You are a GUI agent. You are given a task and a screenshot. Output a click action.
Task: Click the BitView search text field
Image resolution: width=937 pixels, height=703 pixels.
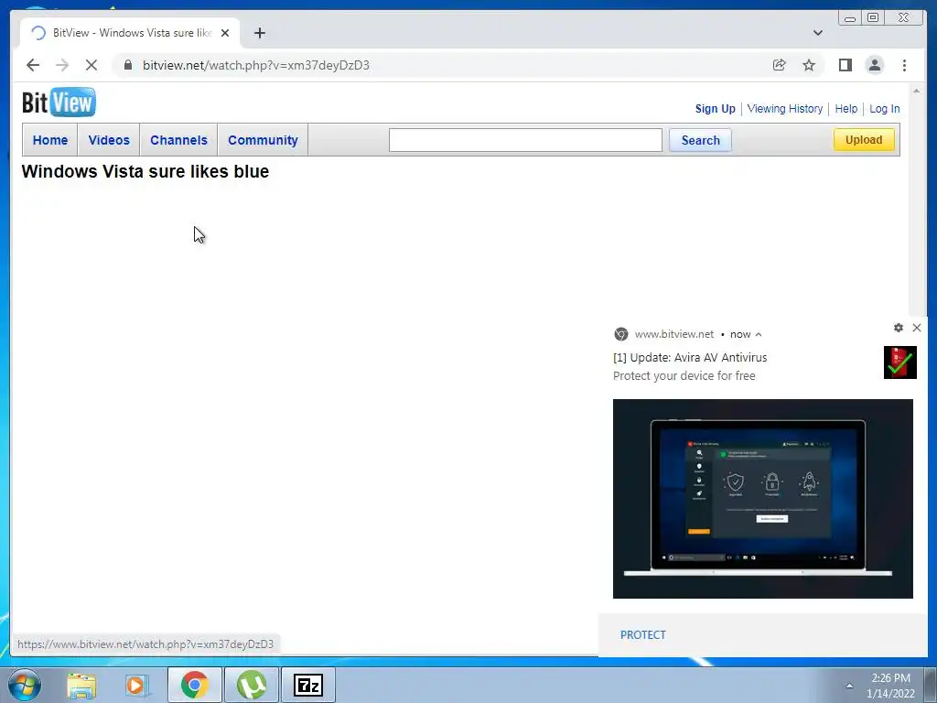[x=525, y=140]
